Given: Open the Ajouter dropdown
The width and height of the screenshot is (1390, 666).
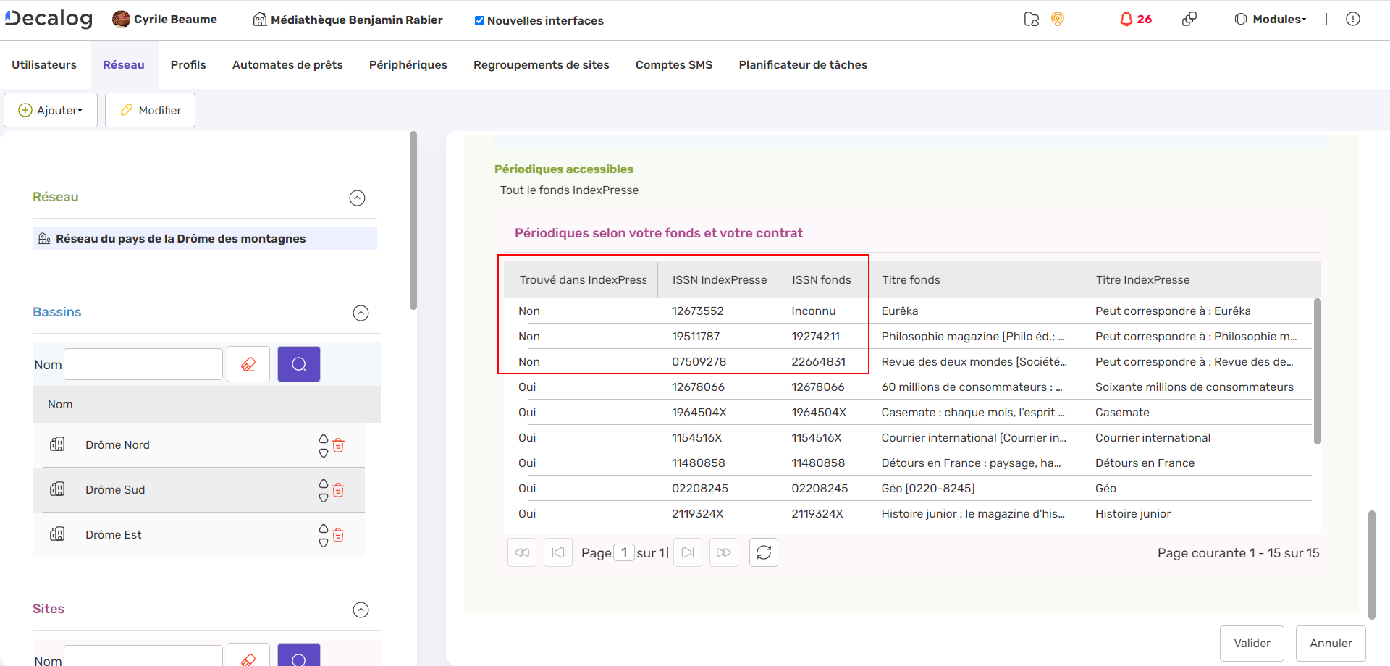Looking at the screenshot, I should point(51,110).
